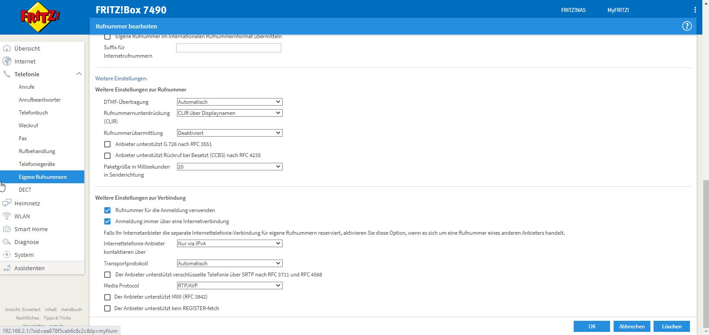709x335 pixels.
Task: Click the Smart Home icon
Action: pos(7,229)
